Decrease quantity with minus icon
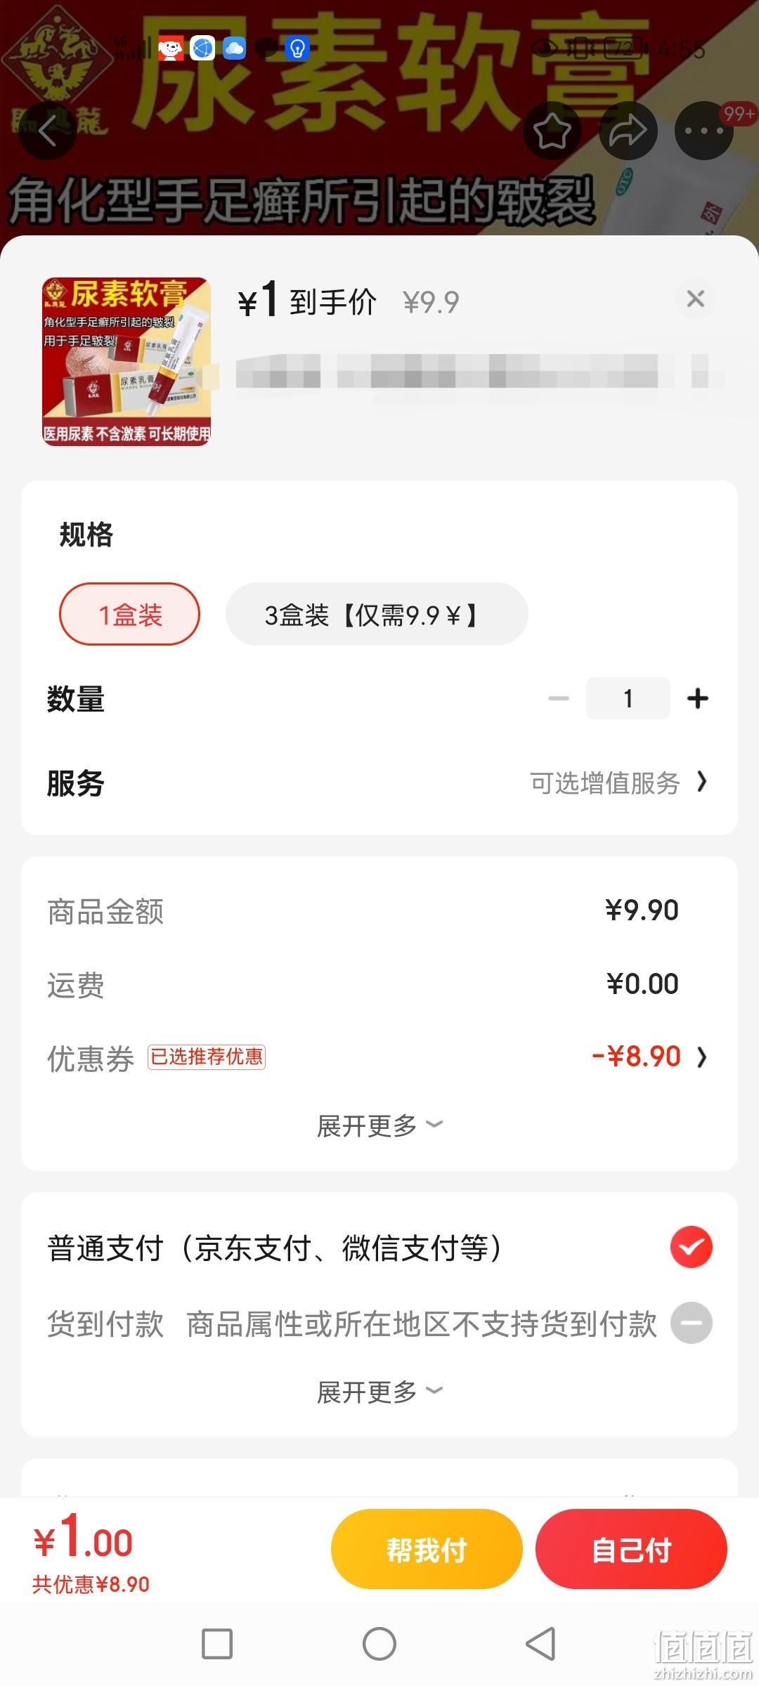 click(x=559, y=698)
